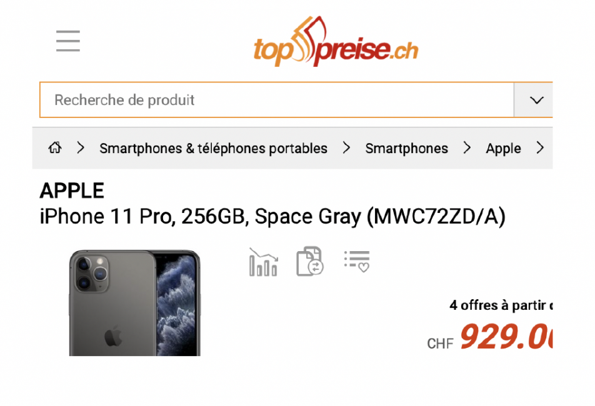Click the 4 offres à partir text
This screenshot has width=595, height=406.
click(501, 305)
